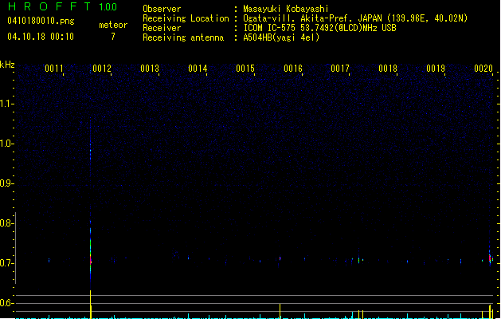Click the 0011 time marker
Viewport: 501px width, 319px height.
pyautogui.click(x=54, y=69)
